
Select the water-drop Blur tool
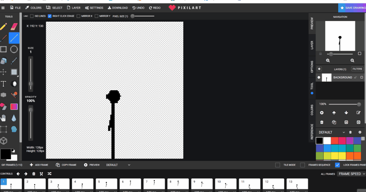14,118
